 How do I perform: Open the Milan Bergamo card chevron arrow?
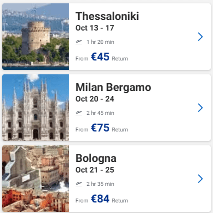(200, 108)
